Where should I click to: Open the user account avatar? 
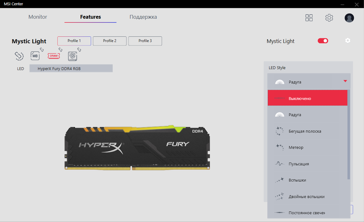349,18
